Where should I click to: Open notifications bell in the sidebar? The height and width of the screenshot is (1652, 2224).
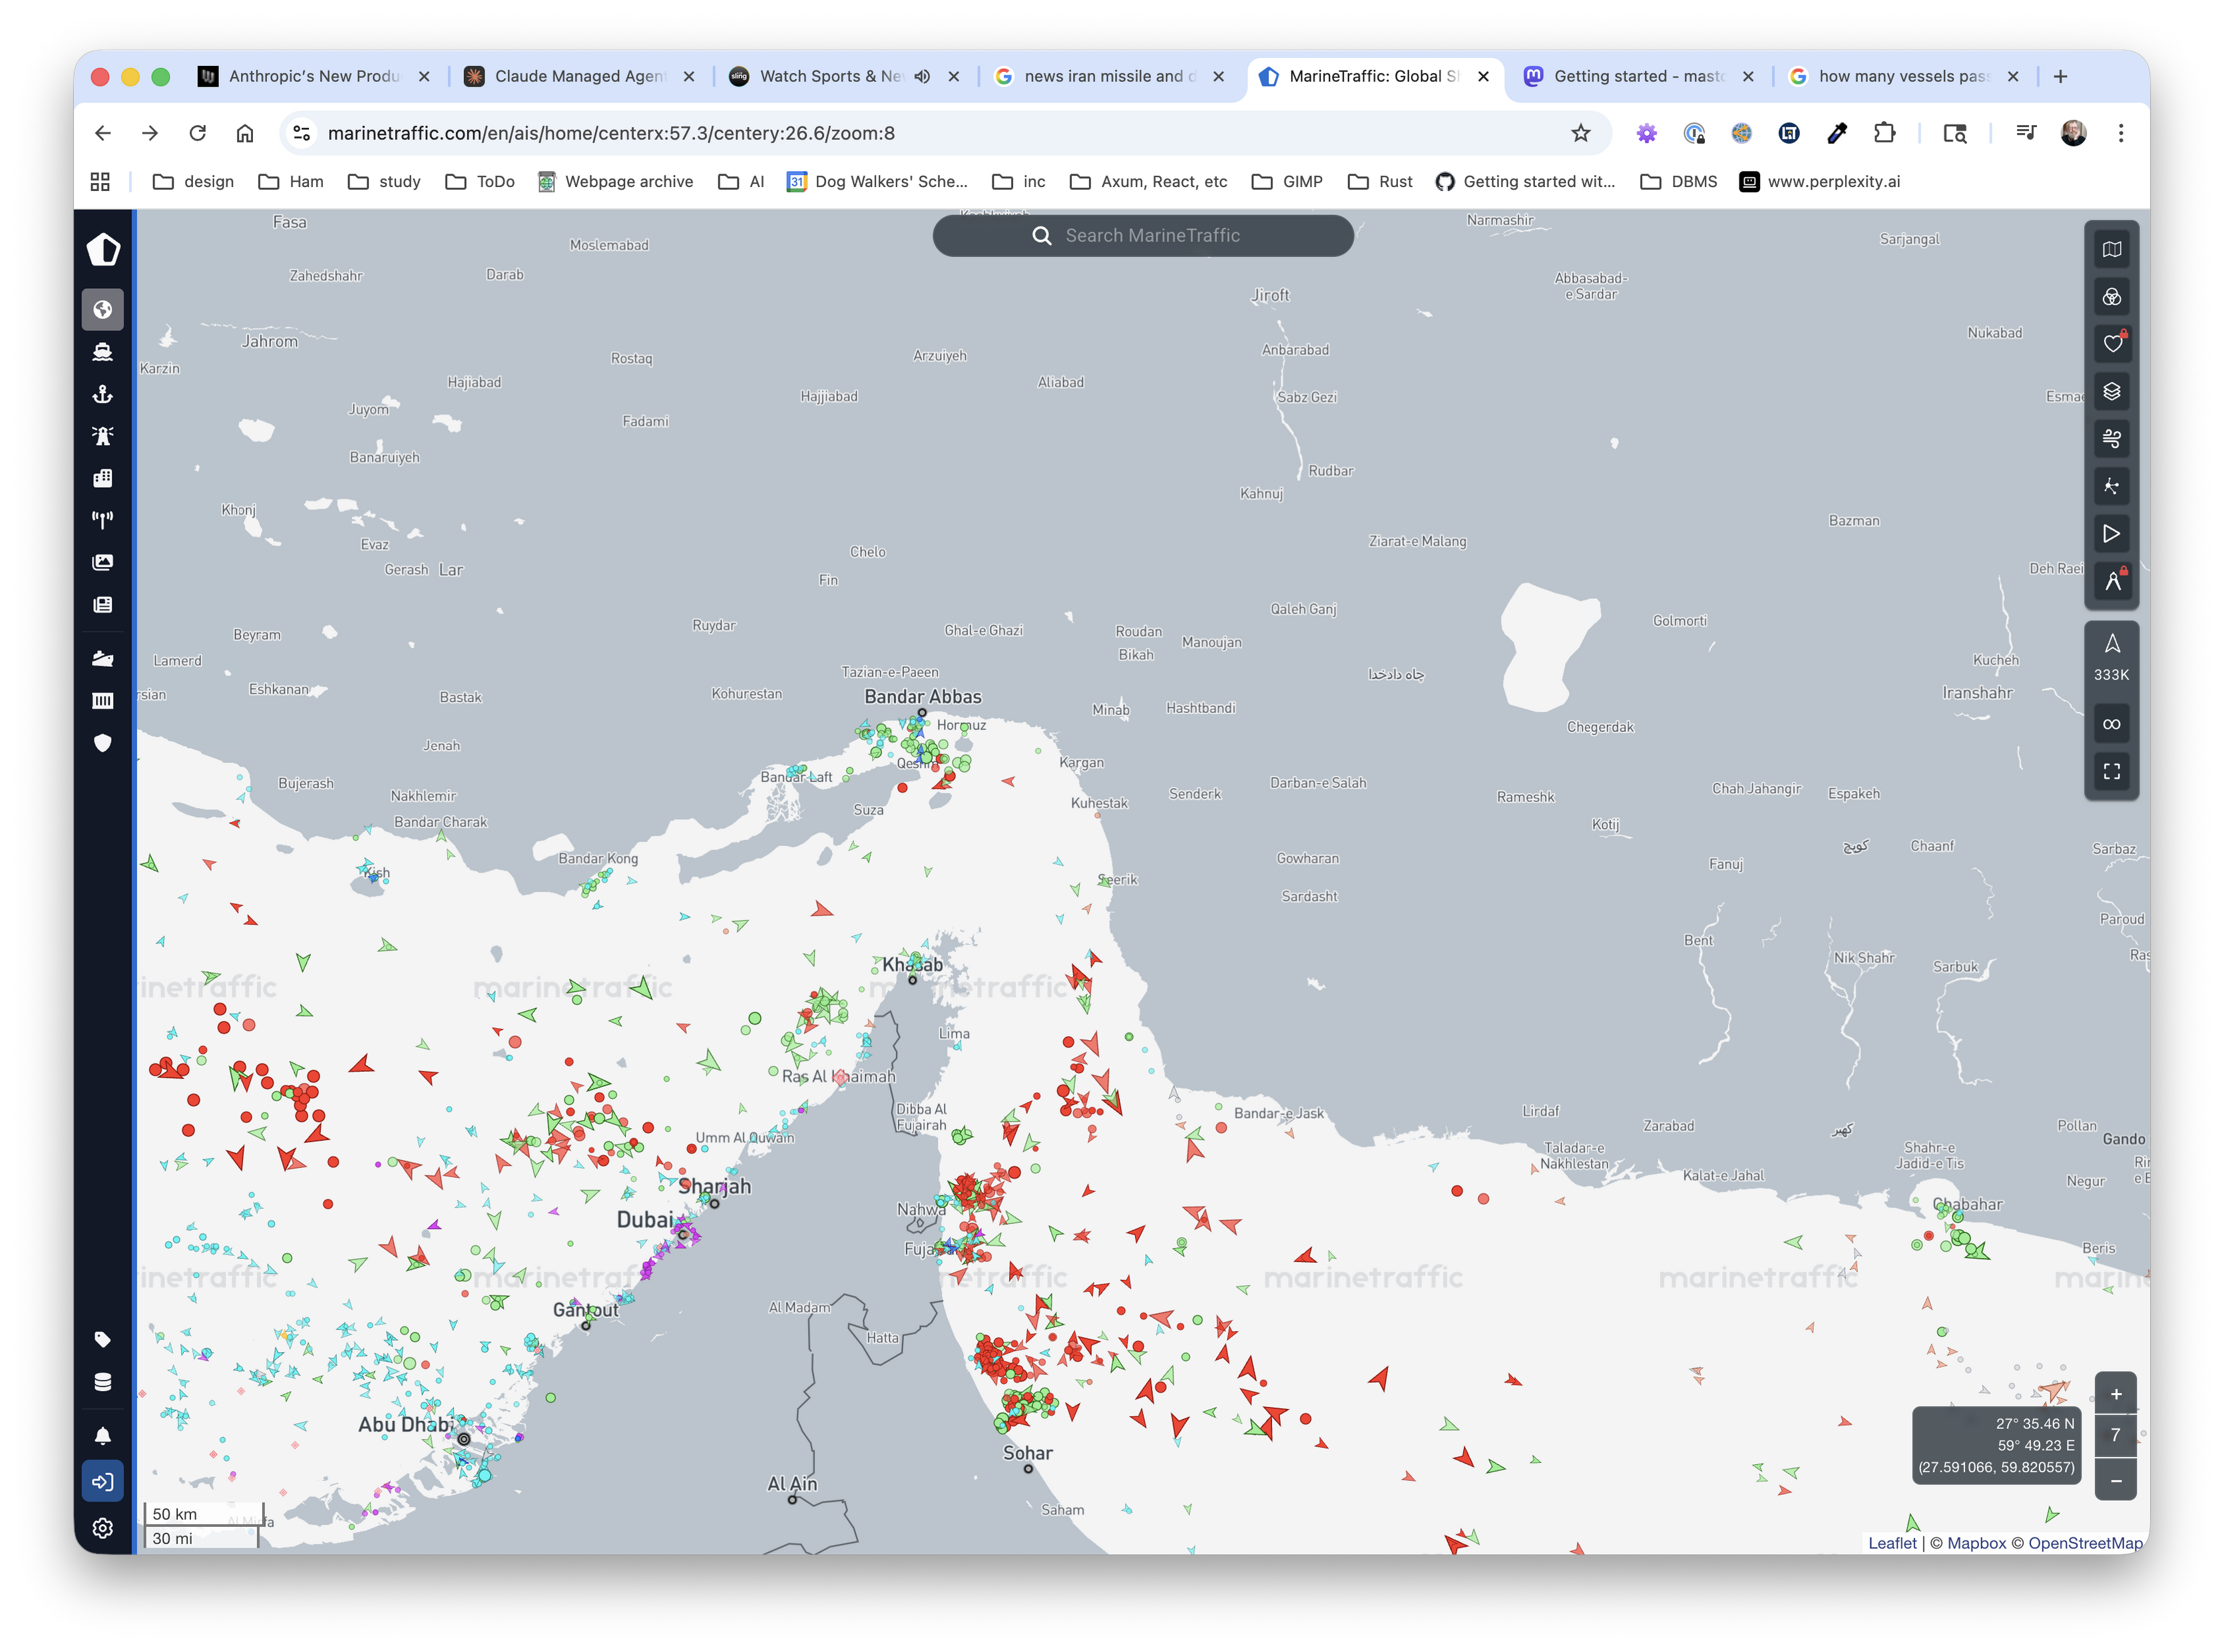click(x=103, y=1436)
